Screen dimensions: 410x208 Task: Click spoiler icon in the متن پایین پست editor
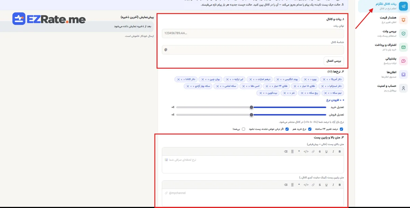click(292, 185)
